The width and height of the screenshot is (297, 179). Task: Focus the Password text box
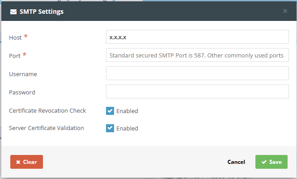(197, 92)
